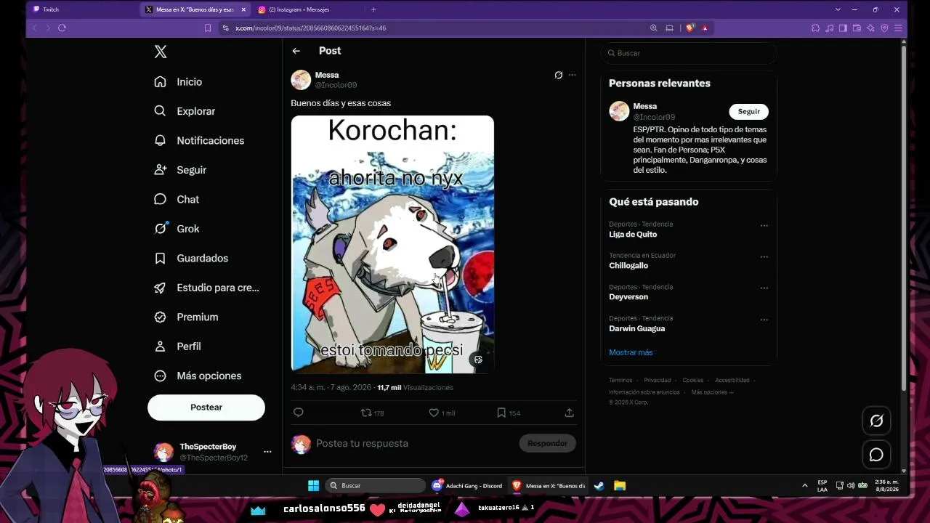Bookmark this page in the browser
This screenshot has width=930, height=523.
[x=208, y=28]
